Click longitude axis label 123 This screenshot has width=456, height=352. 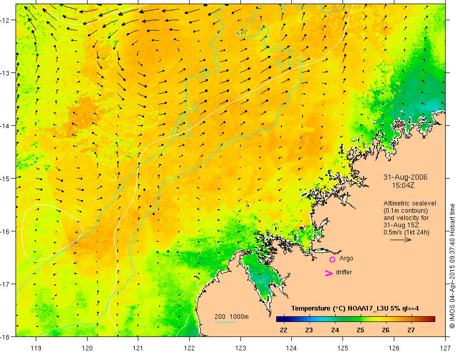pos(240,348)
